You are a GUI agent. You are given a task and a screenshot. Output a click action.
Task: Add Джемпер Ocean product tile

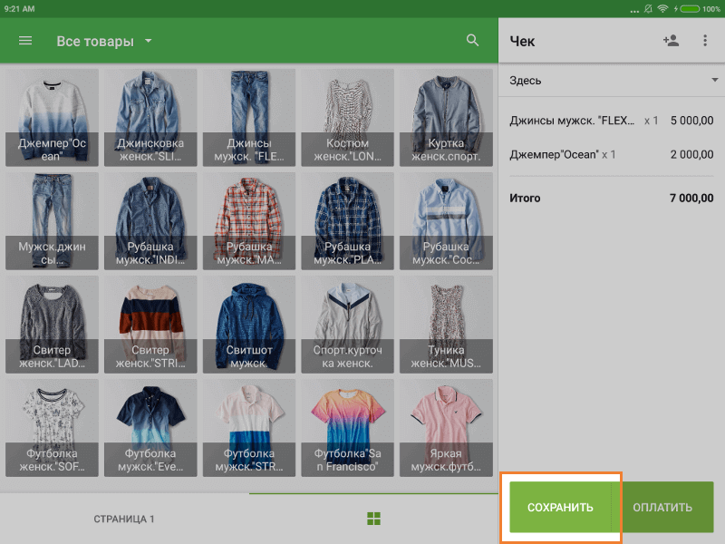[52, 118]
